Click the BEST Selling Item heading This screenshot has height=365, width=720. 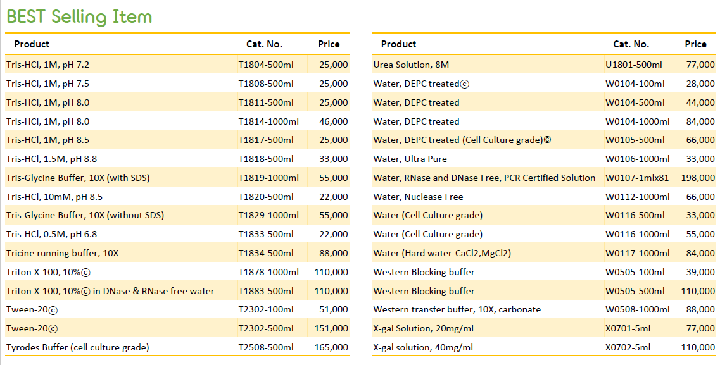point(79,17)
